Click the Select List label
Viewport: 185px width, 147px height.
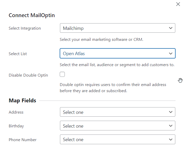coord(18,54)
